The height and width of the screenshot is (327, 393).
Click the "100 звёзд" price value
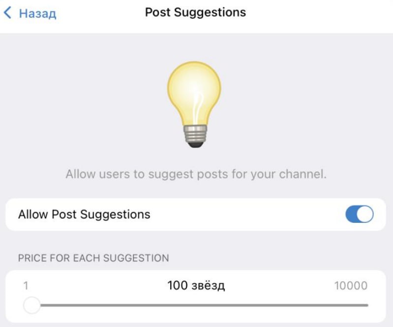pos(196,286)
